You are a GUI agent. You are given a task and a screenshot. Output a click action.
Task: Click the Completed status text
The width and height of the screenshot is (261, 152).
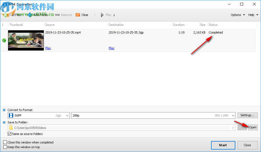[x=216, y=32]
